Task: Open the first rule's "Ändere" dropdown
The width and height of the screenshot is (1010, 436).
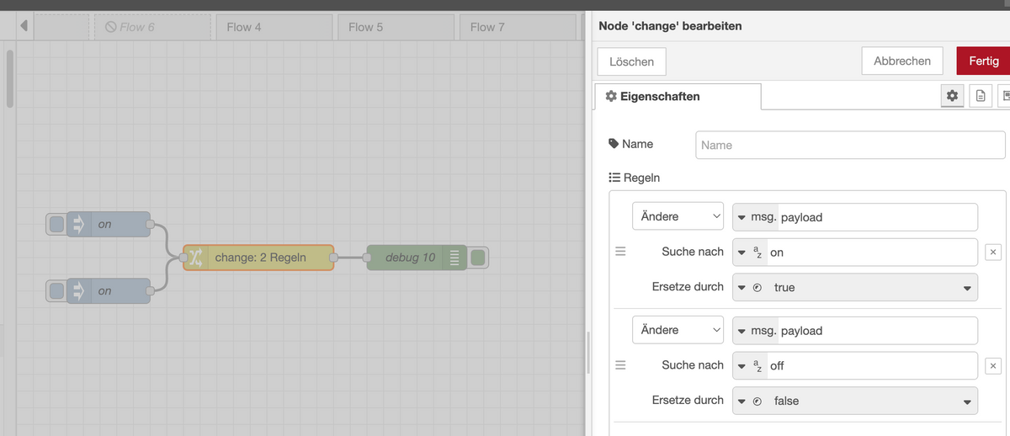Action: 678,216
